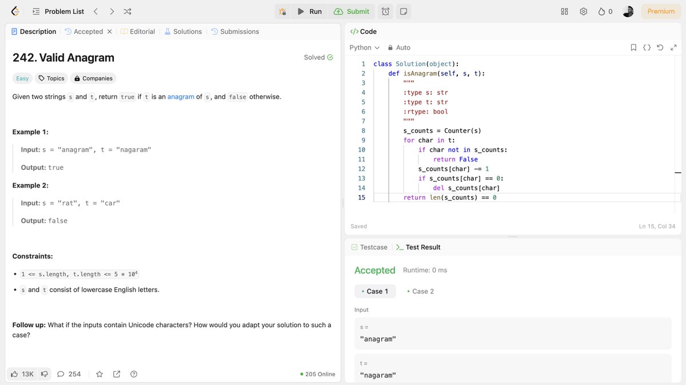This screenshot has width=686, height=385.
Task: Go to the previous problem arrow
Action: point(95,11)
